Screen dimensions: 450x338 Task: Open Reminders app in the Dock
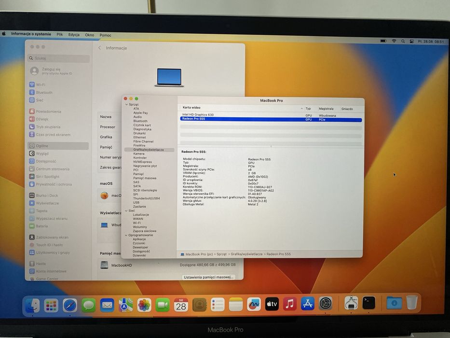click(218, 305)
